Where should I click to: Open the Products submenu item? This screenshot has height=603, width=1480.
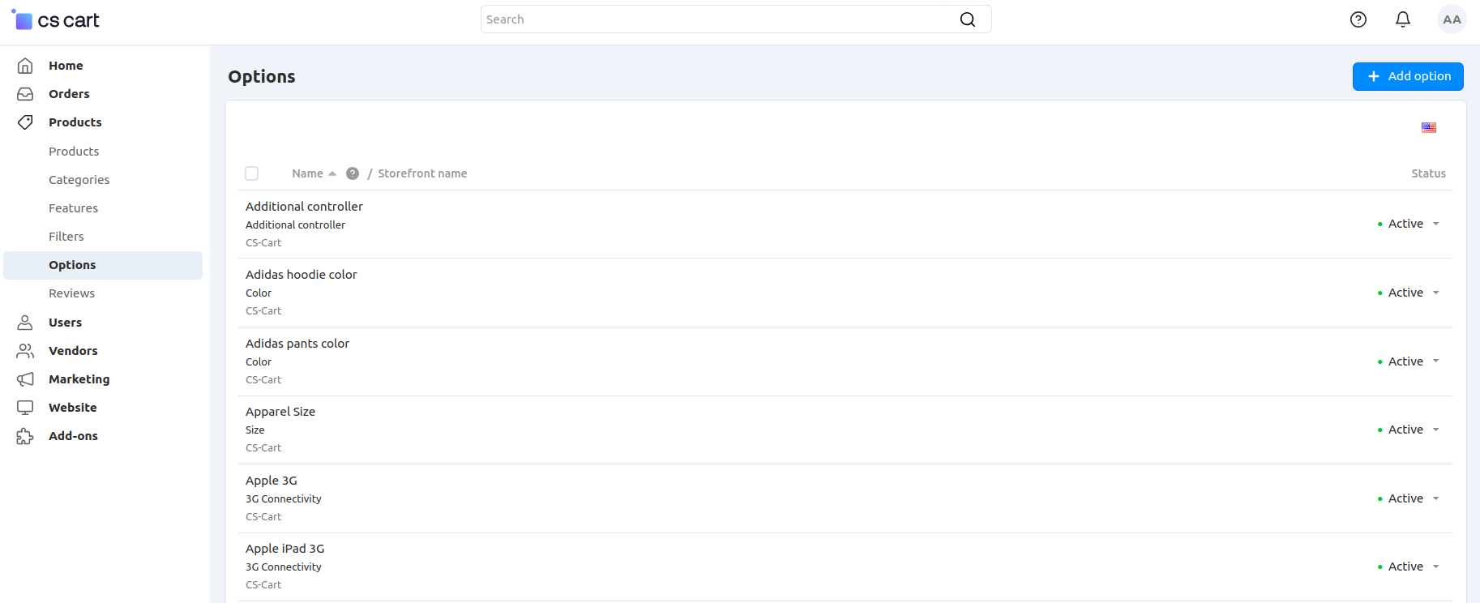tap(74, 152)
